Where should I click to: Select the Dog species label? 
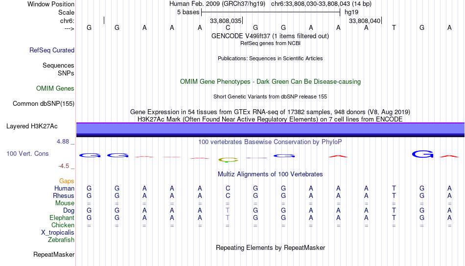69,211
